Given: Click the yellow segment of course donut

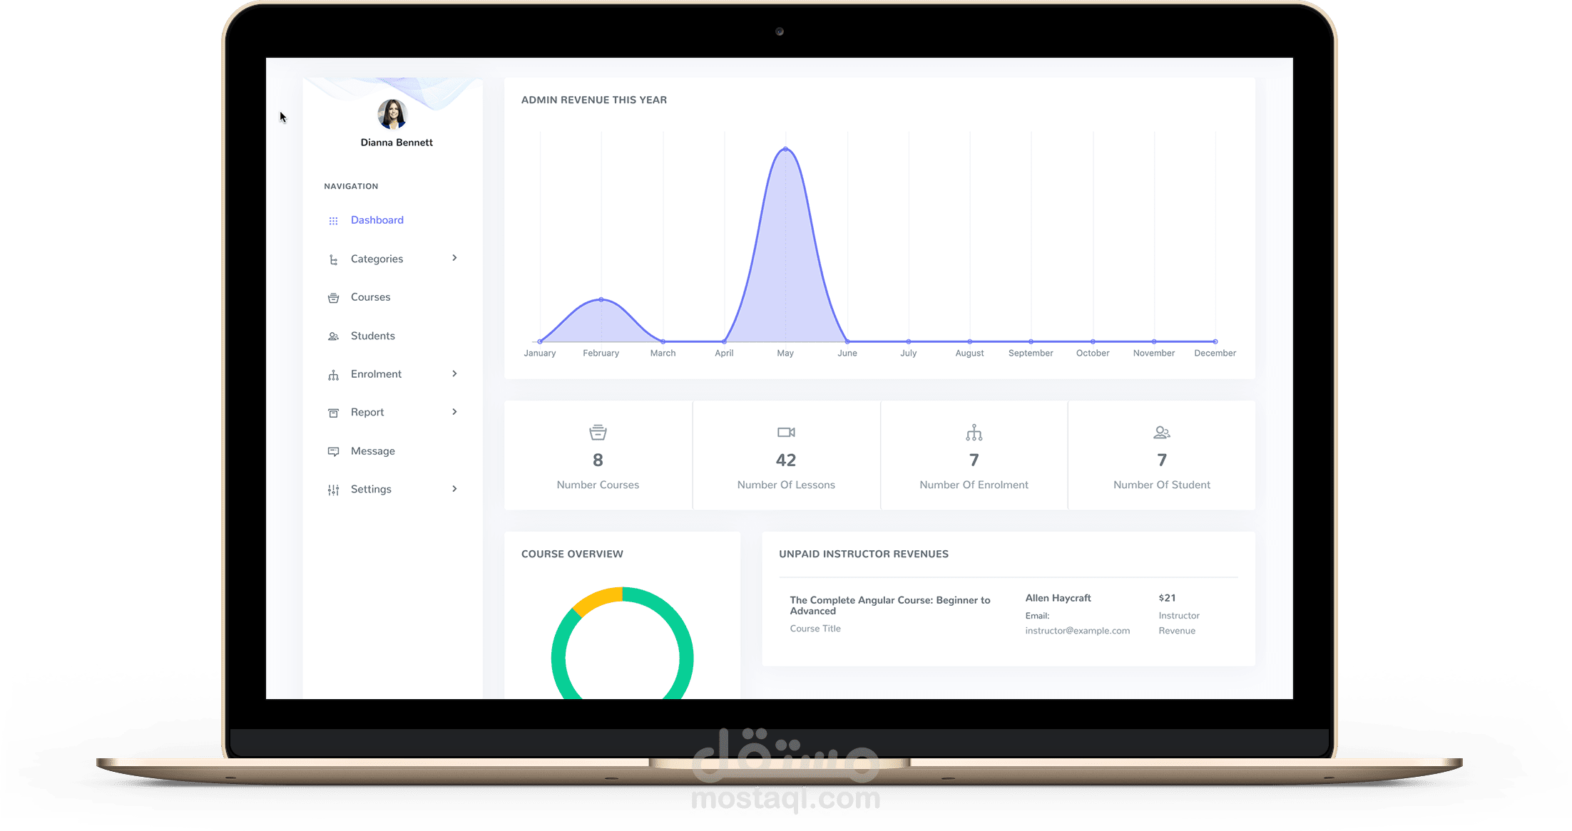Looking at the screenshot, I should [598, 599].
